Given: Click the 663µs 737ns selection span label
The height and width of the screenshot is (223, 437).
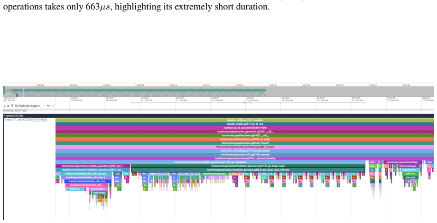Looking at the screenshot, I should [x=248, y=102].
